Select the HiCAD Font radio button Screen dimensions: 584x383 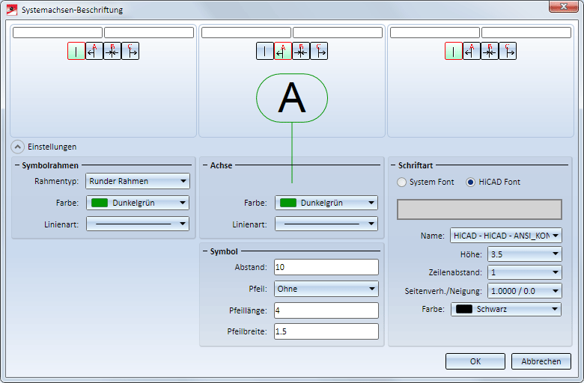(x=470, y=182)
